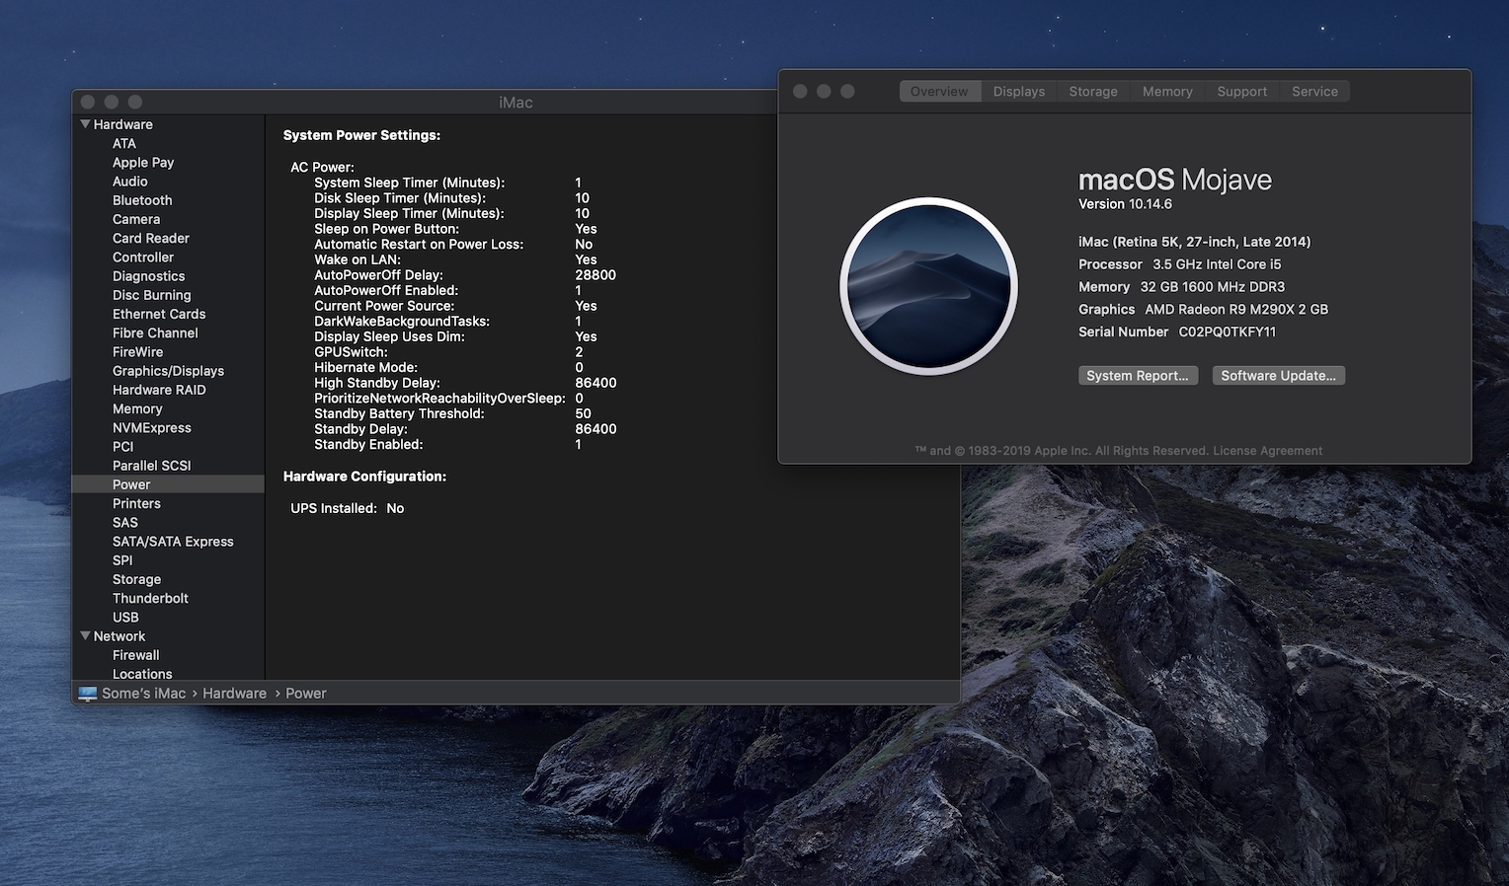Open the Memory tab in About This Mac

(1167, 92)
